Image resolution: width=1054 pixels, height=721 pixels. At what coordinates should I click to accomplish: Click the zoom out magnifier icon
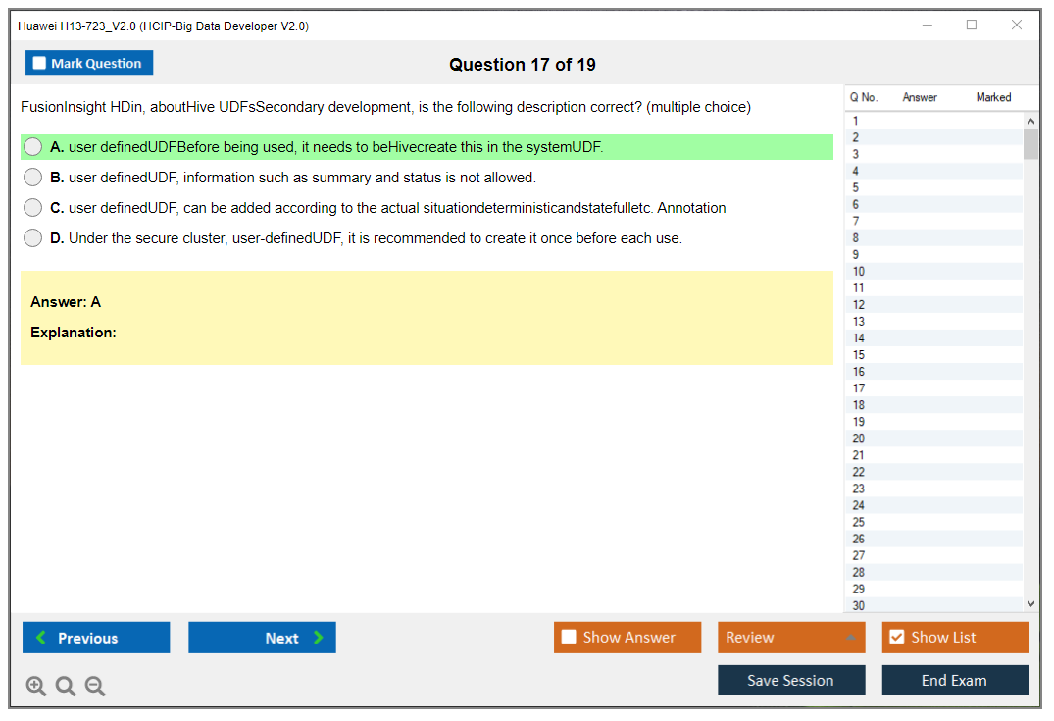point(95,687)
